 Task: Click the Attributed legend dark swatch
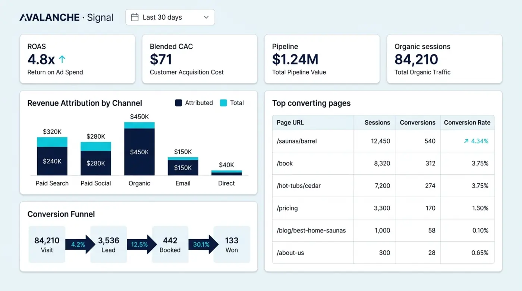coord(178,103)
